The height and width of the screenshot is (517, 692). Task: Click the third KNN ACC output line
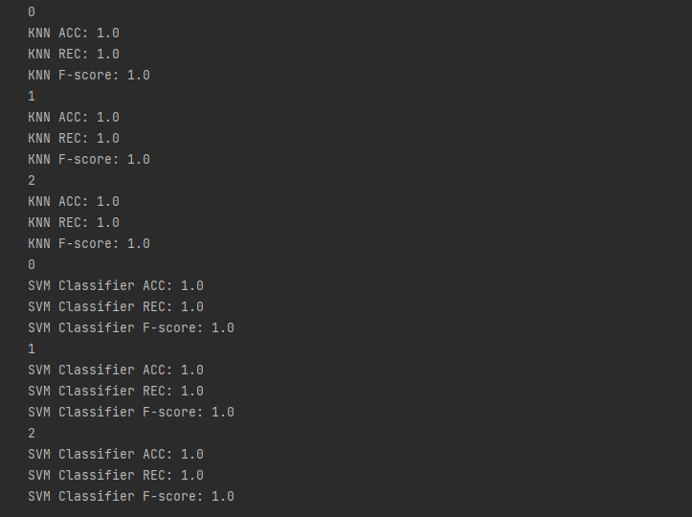coord(74,202)
